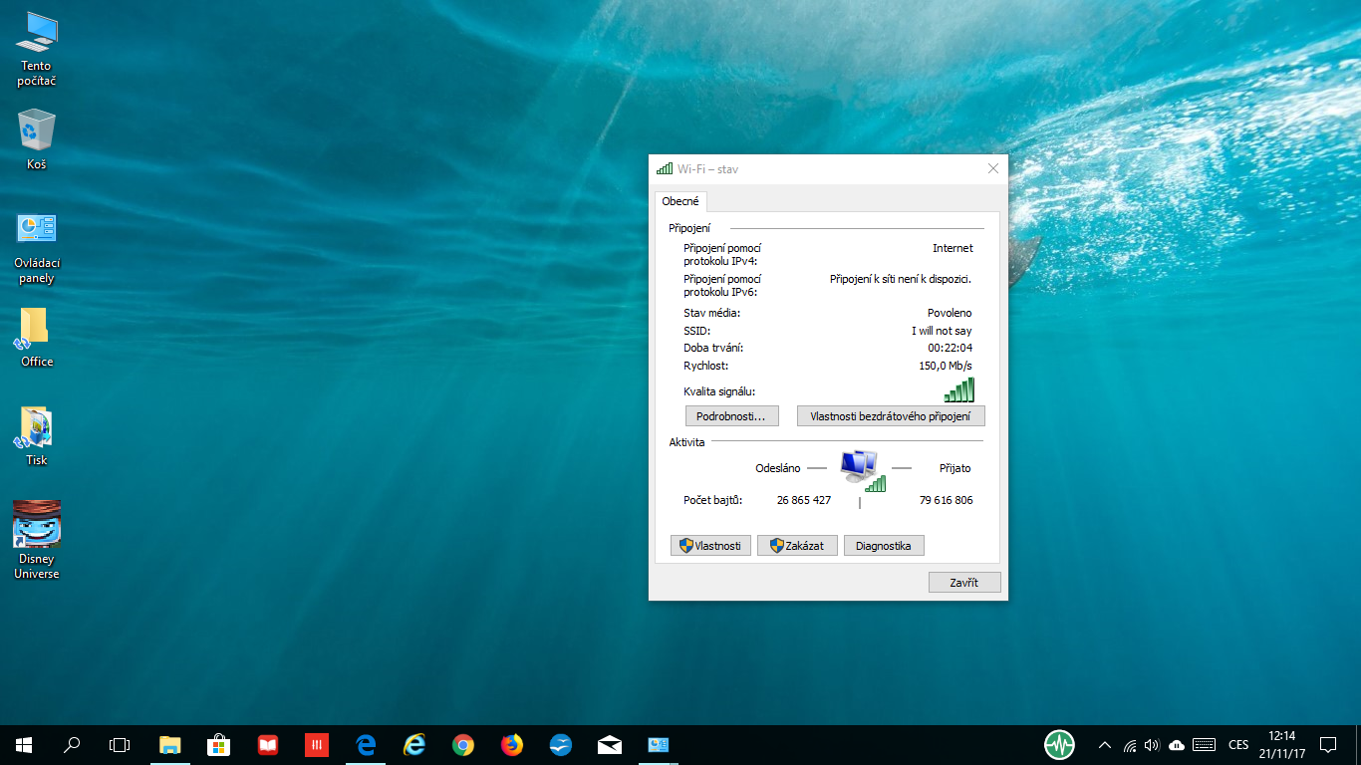The height and width of the screenshot is (765, 1361).
Task: Run Diagnostika for the Wi-Fi connection
Action: [884, 546]
